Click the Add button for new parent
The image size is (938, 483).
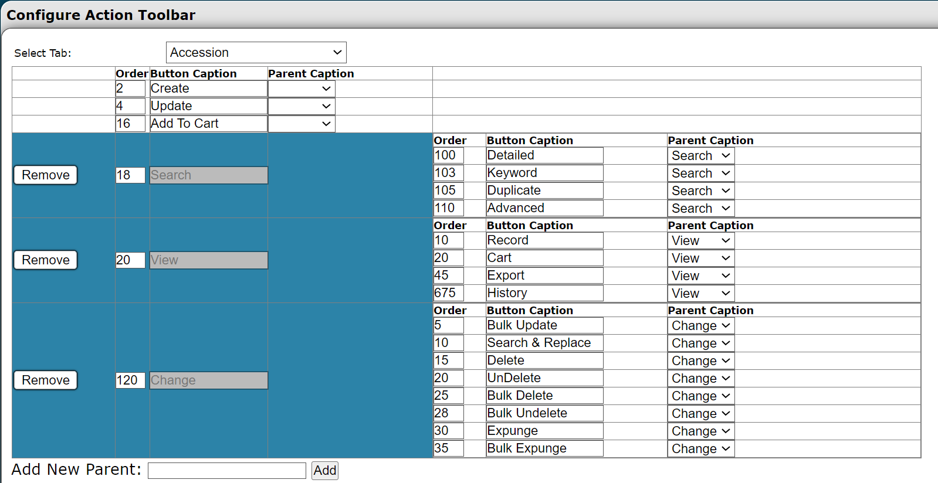(324, 470)
